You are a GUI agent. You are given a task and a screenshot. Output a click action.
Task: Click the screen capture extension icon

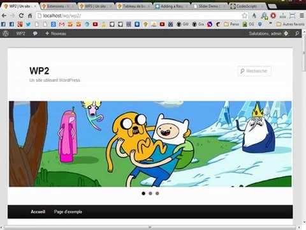(293, 15)
